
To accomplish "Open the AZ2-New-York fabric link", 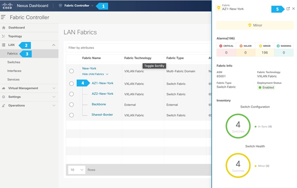I will tap(102, 94).
